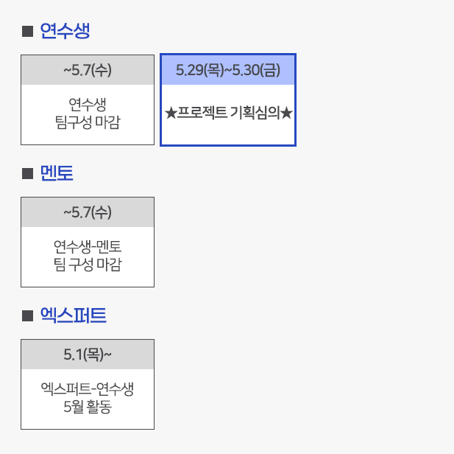Open the blue 연수생 section heading
The height and width of the screenshot is (454, 454).
point(65,31)
